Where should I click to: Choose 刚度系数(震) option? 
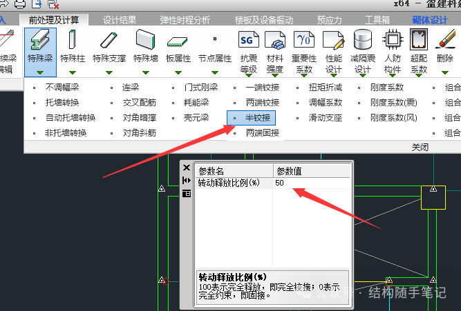click(394, 103)
